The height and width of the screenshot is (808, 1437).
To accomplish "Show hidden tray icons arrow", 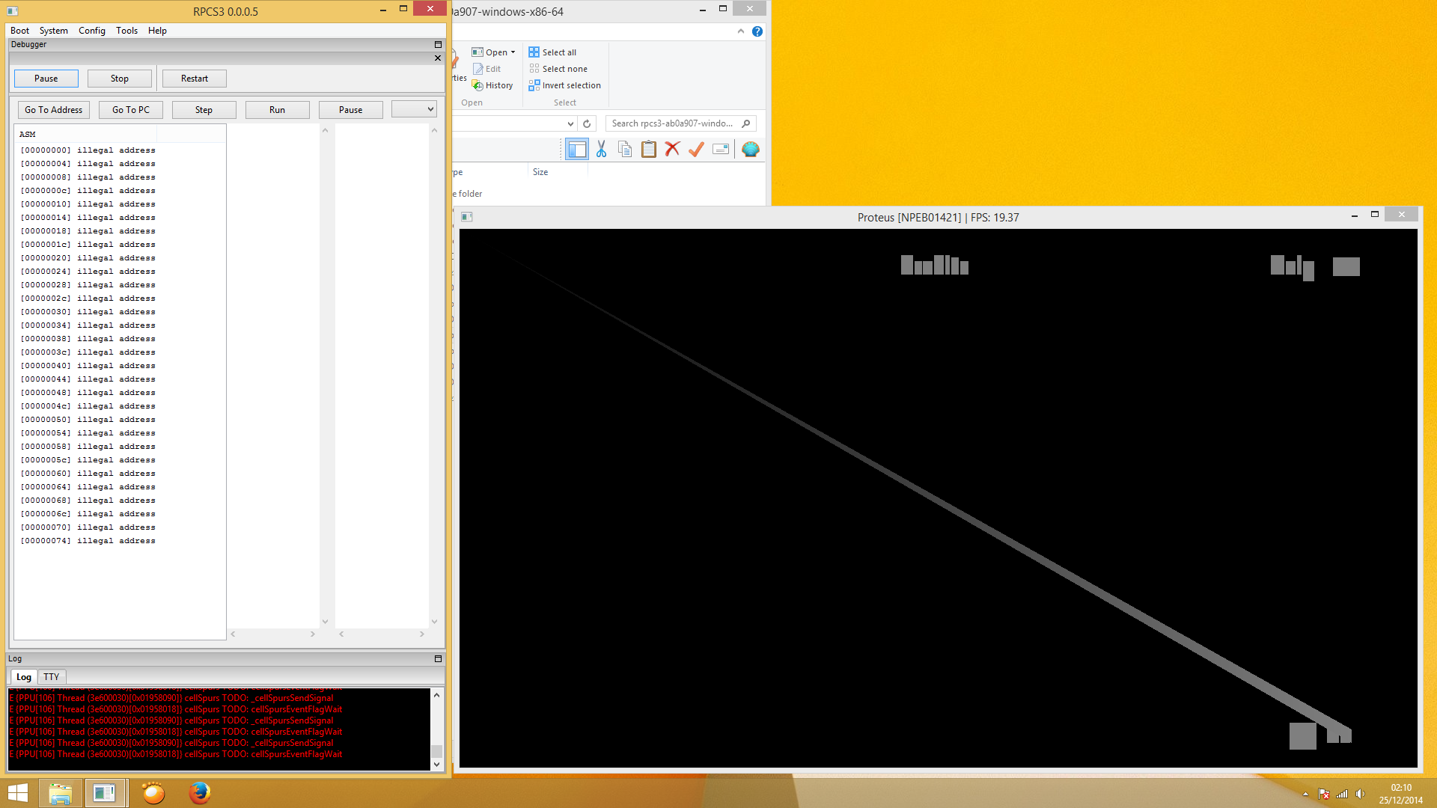I will point(1305,795).
